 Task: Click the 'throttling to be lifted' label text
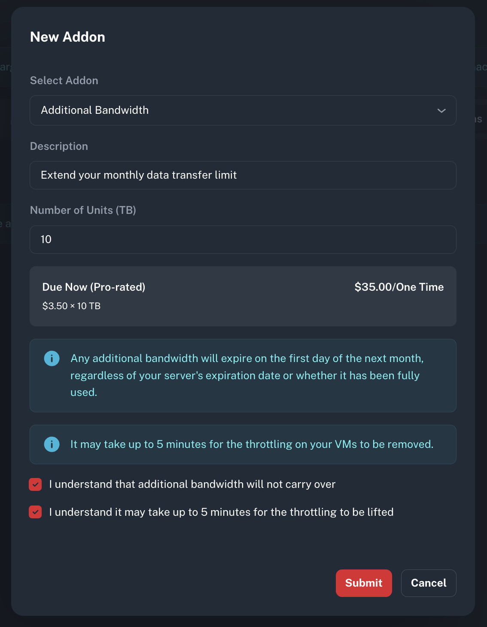[221, 512]
